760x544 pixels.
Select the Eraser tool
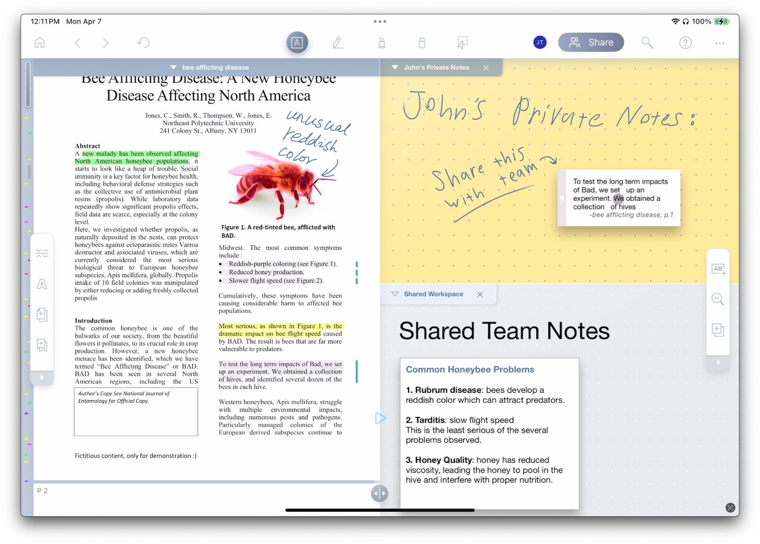tap(422, 43)
